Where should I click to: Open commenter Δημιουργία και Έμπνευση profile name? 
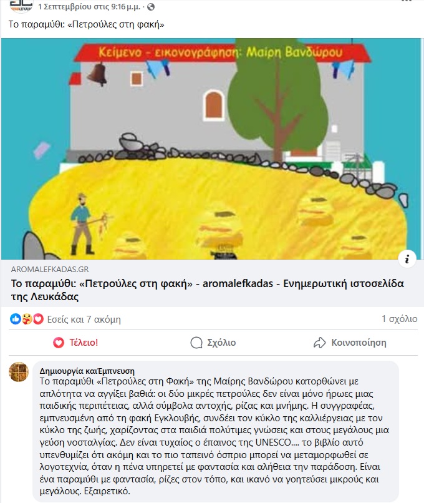pyautogui.click(x=87, y=371)
